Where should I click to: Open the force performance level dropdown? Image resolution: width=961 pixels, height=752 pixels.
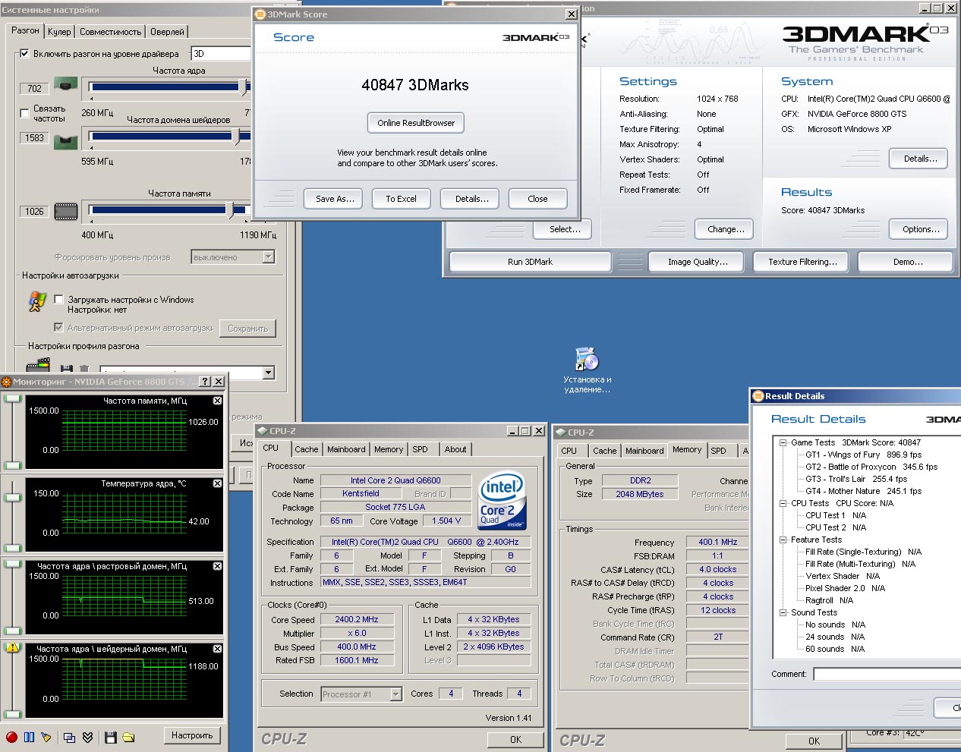(232, 257)
